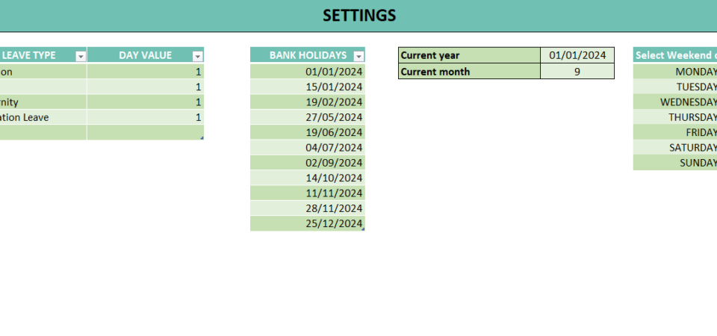Image resolution: width=717 pixels, height=336 pixels.
Task: Expand the BANK HOLIDAYS filter dropdown arrow
Action: [x=358, y=56]
